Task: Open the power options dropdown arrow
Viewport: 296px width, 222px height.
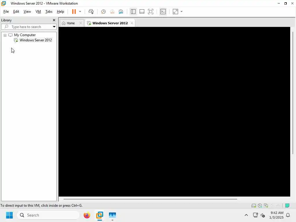Action: 80,12
